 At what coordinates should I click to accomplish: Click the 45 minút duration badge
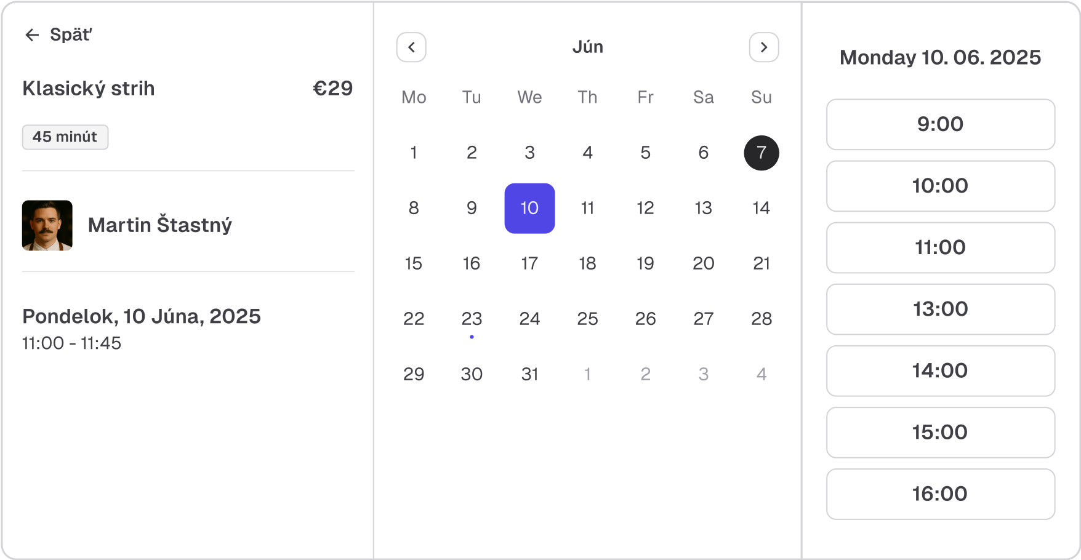(x=65, y=137)
